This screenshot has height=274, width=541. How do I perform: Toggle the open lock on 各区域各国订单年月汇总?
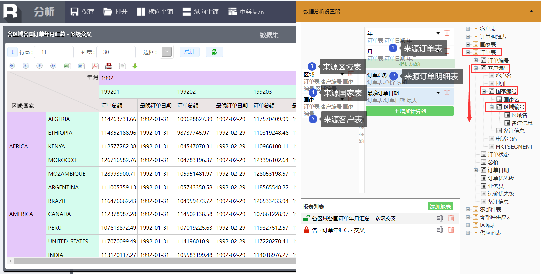(306, 218)
